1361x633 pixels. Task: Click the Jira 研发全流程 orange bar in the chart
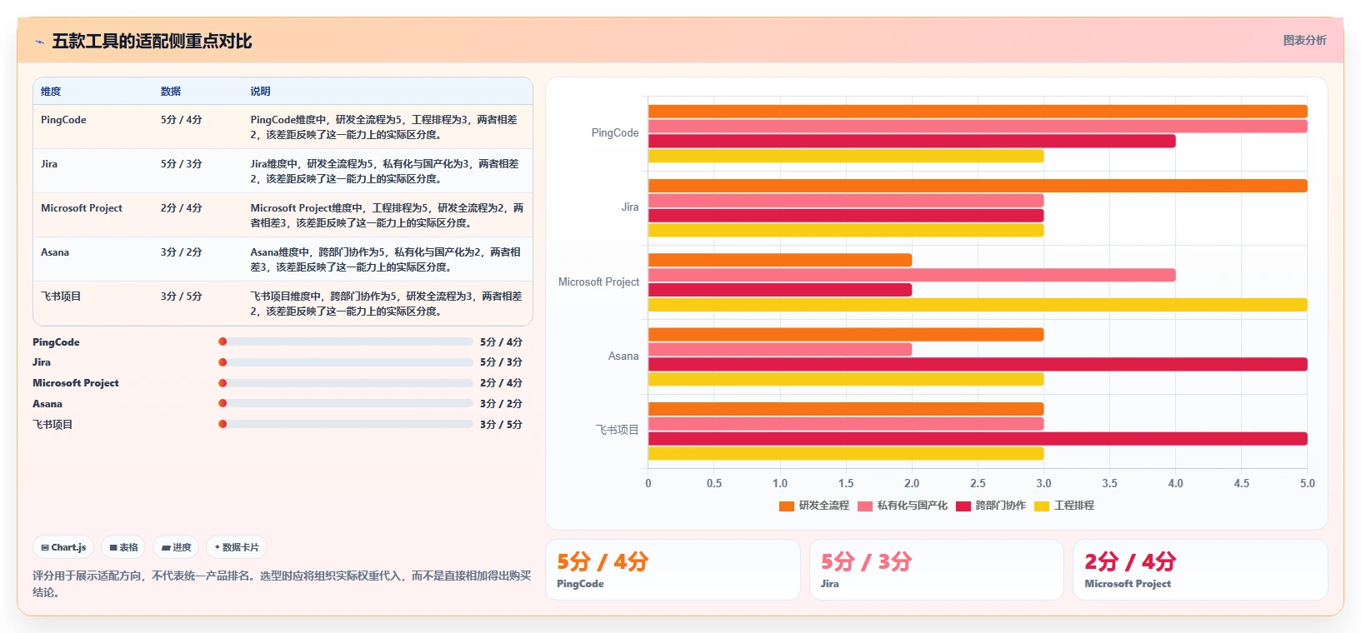pyautogui.click(x=978, y=186)
